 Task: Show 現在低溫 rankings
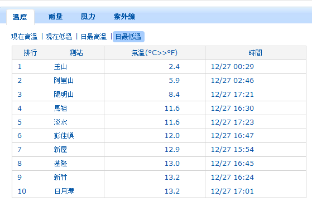point(59,37)
